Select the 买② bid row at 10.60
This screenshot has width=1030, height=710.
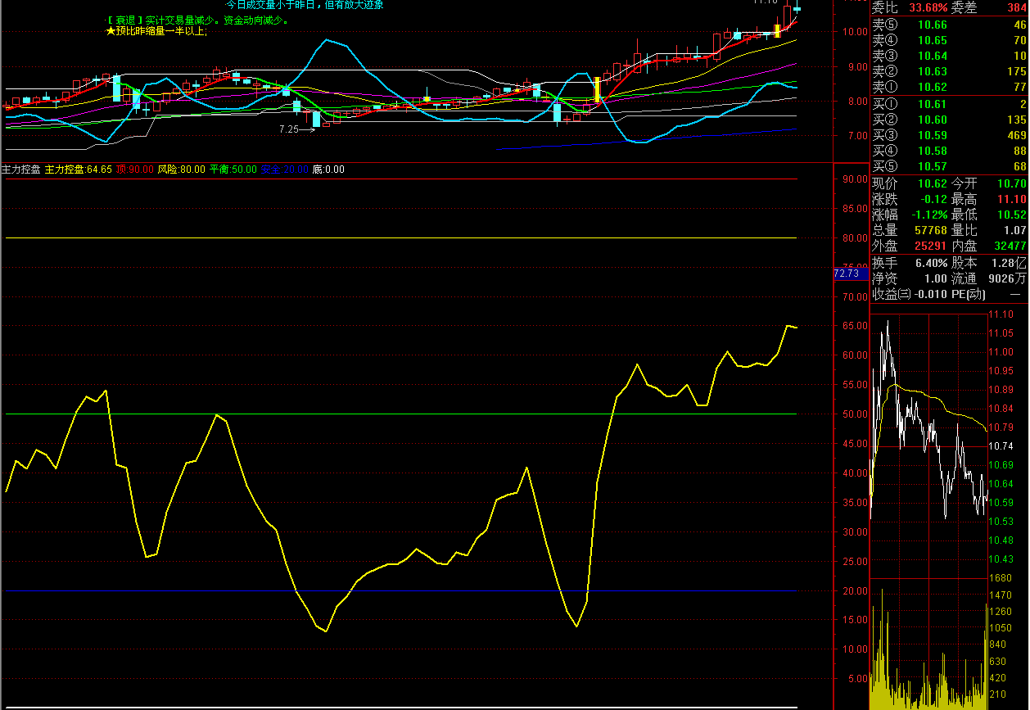pyautogui.click(x=948, y=120)
